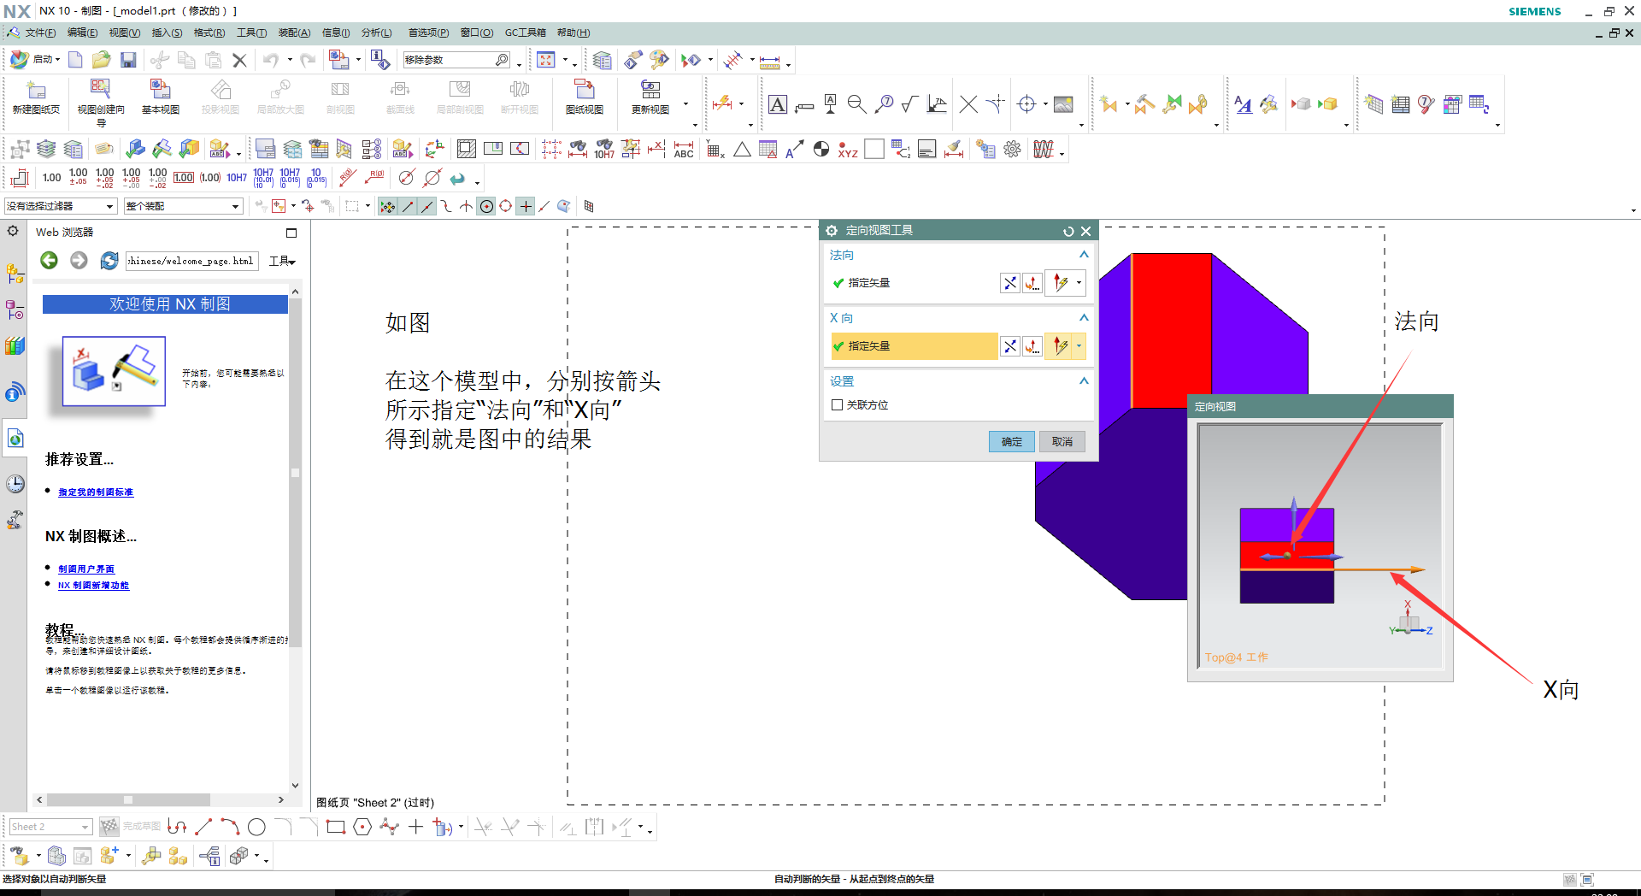Insert an image with the picture icon

click(x=1063, y=104)
